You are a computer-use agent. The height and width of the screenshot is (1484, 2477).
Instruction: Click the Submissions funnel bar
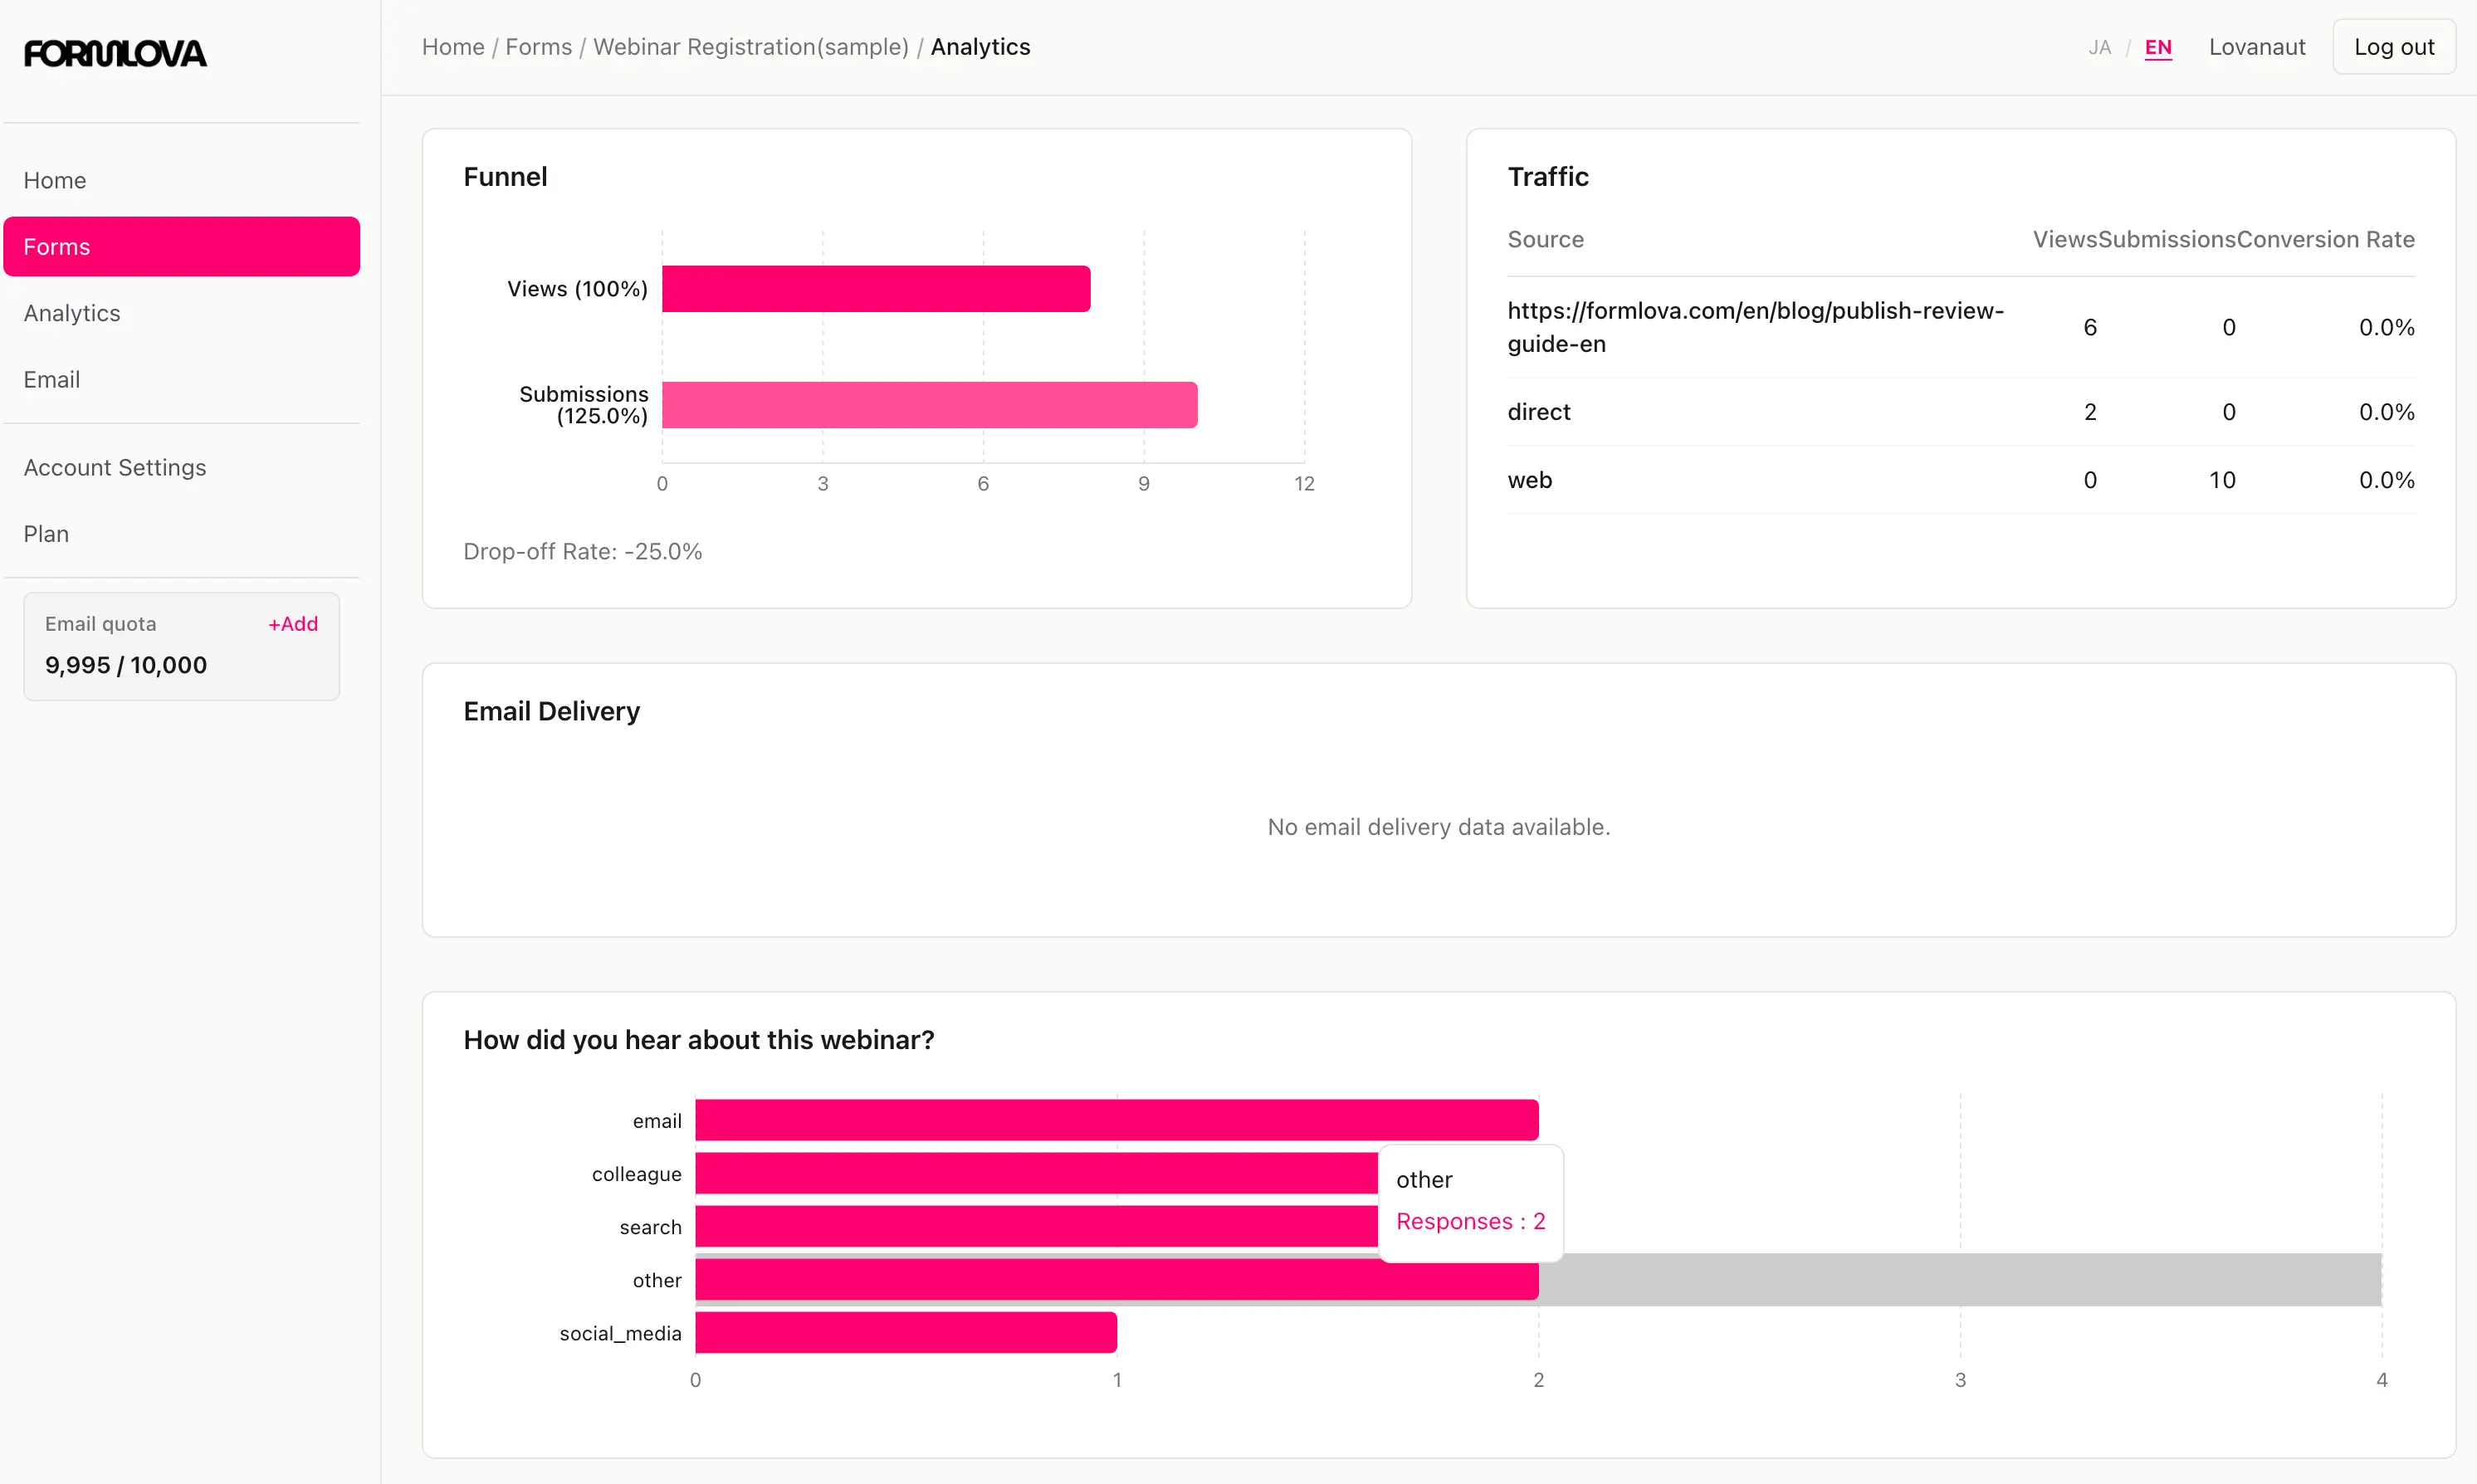(928, 405)
